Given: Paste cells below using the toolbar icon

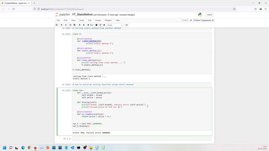Looking at the screenshot, I should (75, 25).
